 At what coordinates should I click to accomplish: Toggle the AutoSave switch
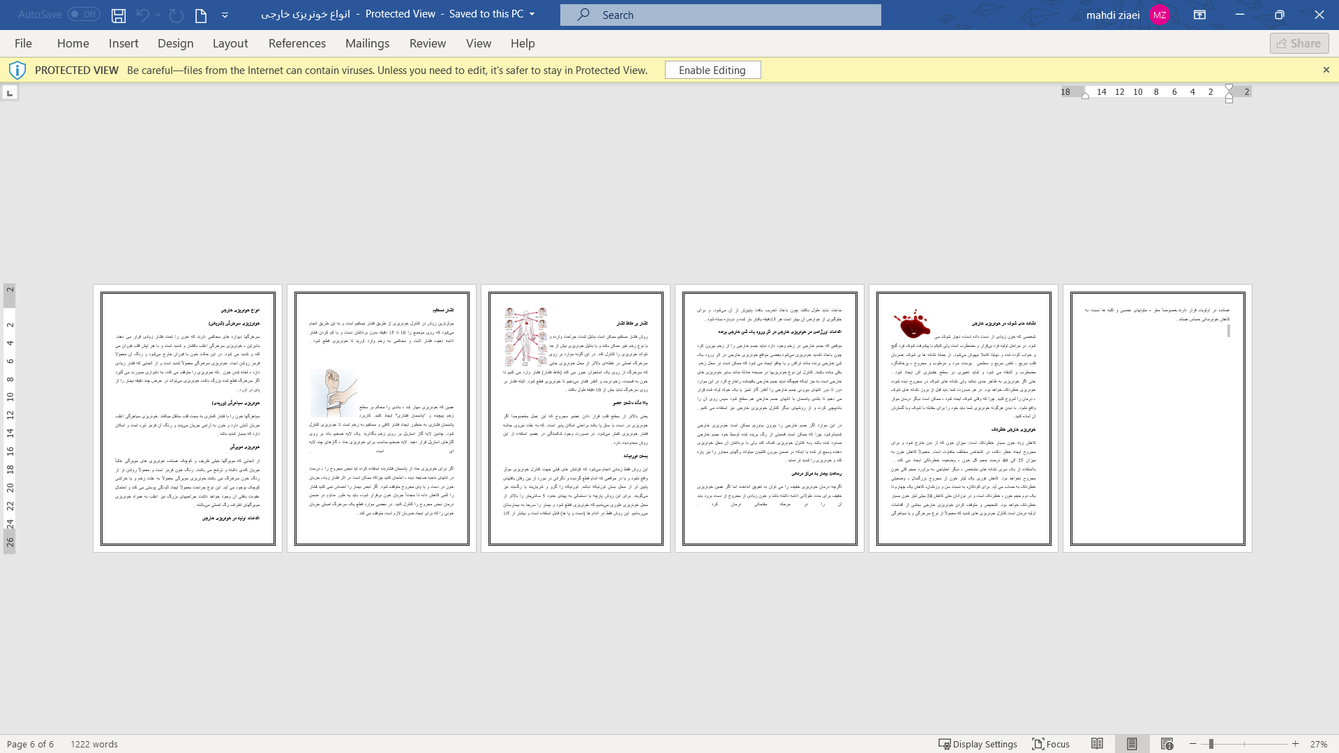(84, 14)
